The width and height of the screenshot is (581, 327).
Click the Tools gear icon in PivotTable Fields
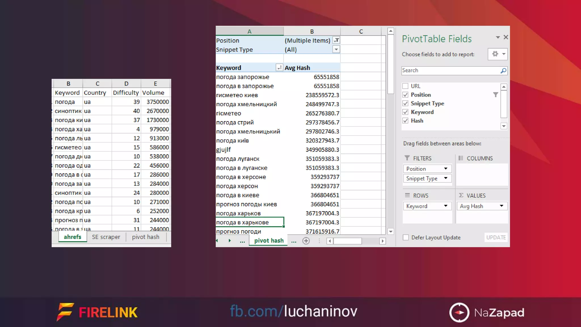(x=495, y=54)
